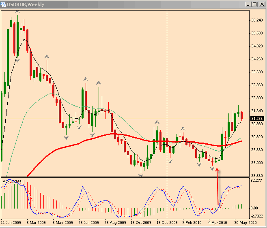Viewport: 267px width, 228px height.
Task: Click the 32.300 price scale label
Action: pyautogui.click(x=257, y=98)
